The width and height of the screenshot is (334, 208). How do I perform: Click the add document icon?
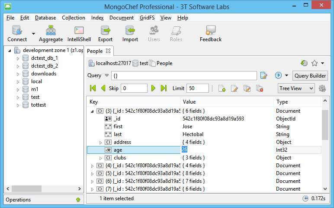click(x=222, y=88)
